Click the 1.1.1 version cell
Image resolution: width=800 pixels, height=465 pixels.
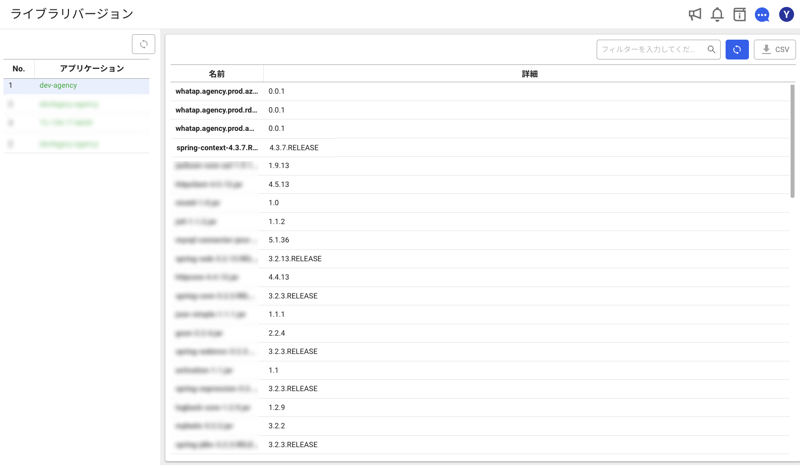tap(277, 314)
